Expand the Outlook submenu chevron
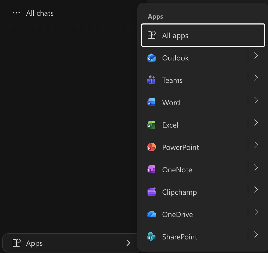268x253 pixels. pyautogui.click(x=256, y=55)
